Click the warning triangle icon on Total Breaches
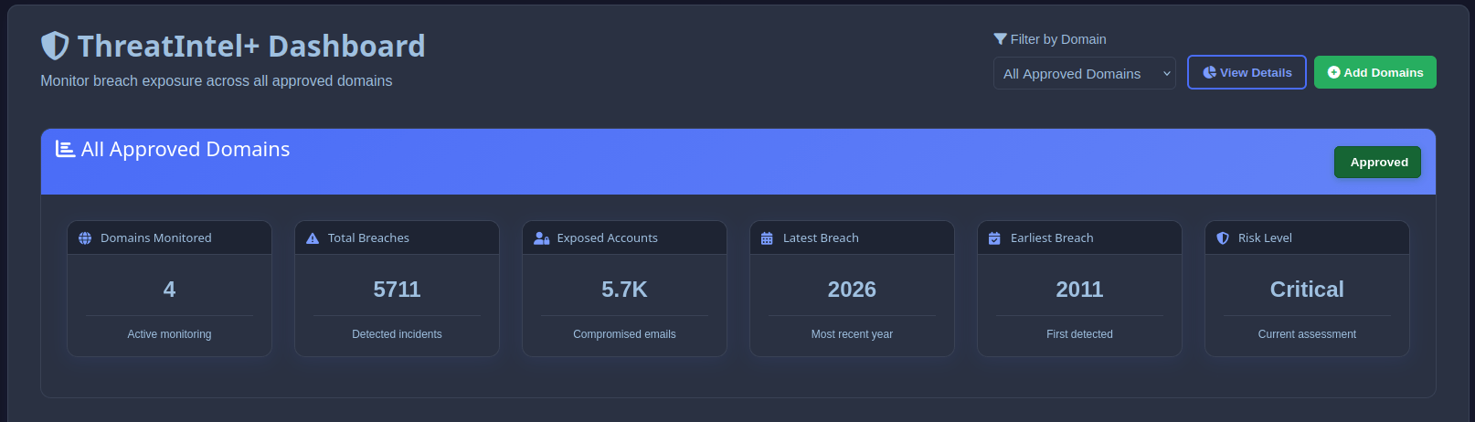Image resolution: width=1475 pixels, height=422 pixels. 313,238
